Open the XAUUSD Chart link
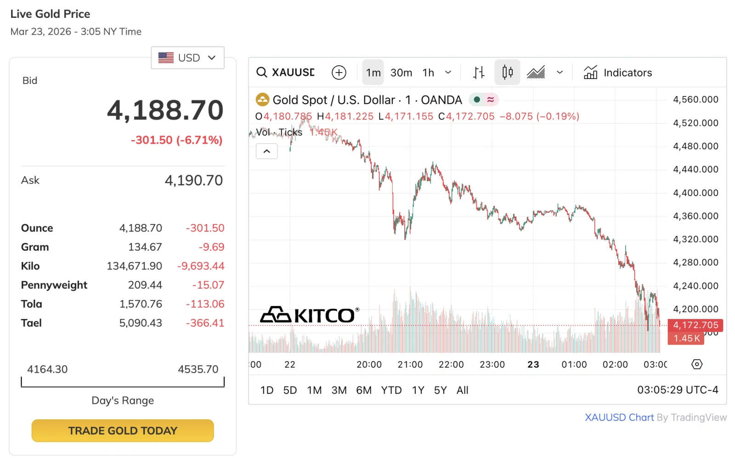Viewport: 735px width, 458px height. (619, 417)
